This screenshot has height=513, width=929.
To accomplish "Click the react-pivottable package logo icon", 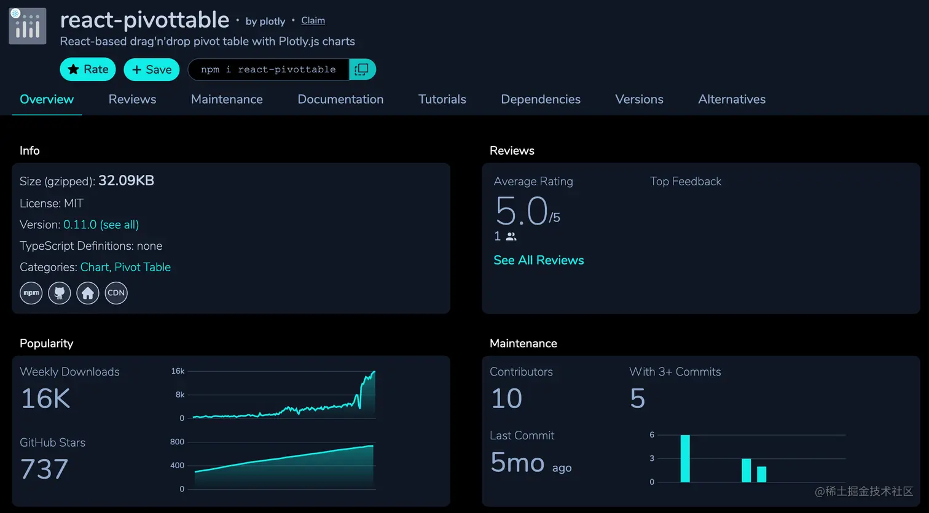I will coord(28,26).
